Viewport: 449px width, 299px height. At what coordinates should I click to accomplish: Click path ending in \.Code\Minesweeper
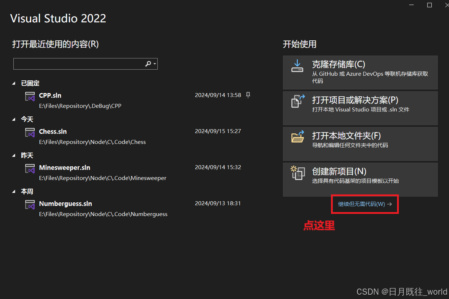coord(103,178)
